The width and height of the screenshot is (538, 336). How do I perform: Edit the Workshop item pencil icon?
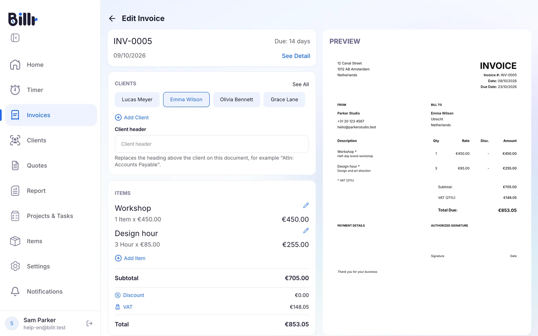tap(306, 205)
